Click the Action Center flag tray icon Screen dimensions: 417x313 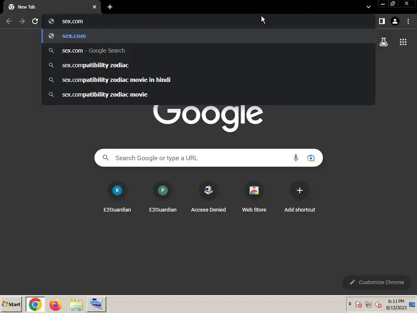pos(358,304)
